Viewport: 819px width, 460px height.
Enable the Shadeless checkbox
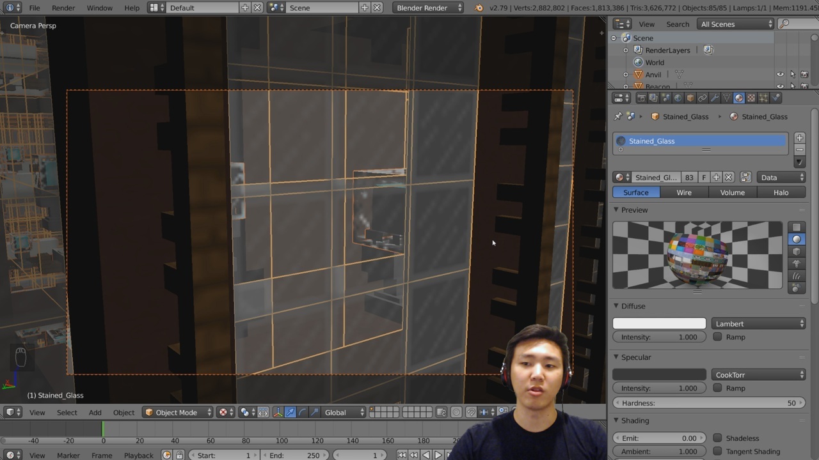(717, 438)
